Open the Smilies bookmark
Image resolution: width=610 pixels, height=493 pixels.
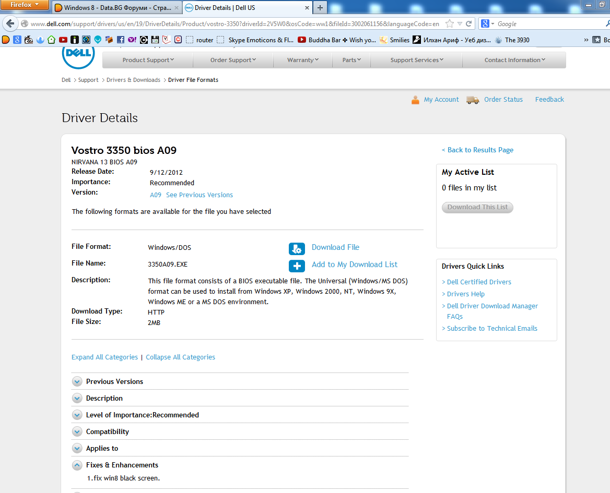point(394,40)
